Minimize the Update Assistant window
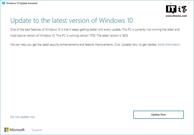The image size is (194, 135). click(171, 3)
